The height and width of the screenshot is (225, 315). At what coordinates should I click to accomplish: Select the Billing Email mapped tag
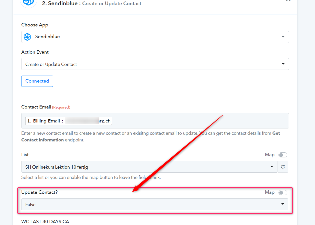point(69,121)
